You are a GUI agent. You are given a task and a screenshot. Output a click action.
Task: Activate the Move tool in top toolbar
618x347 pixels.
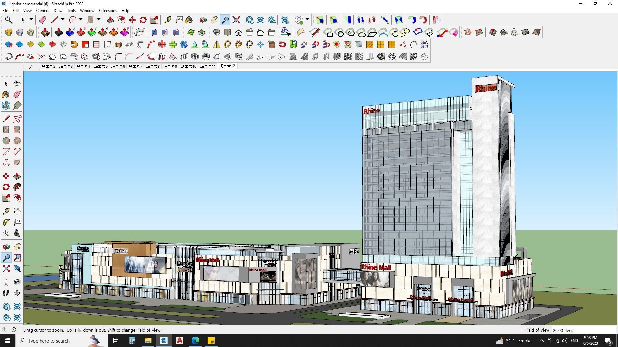pos(132,20)
